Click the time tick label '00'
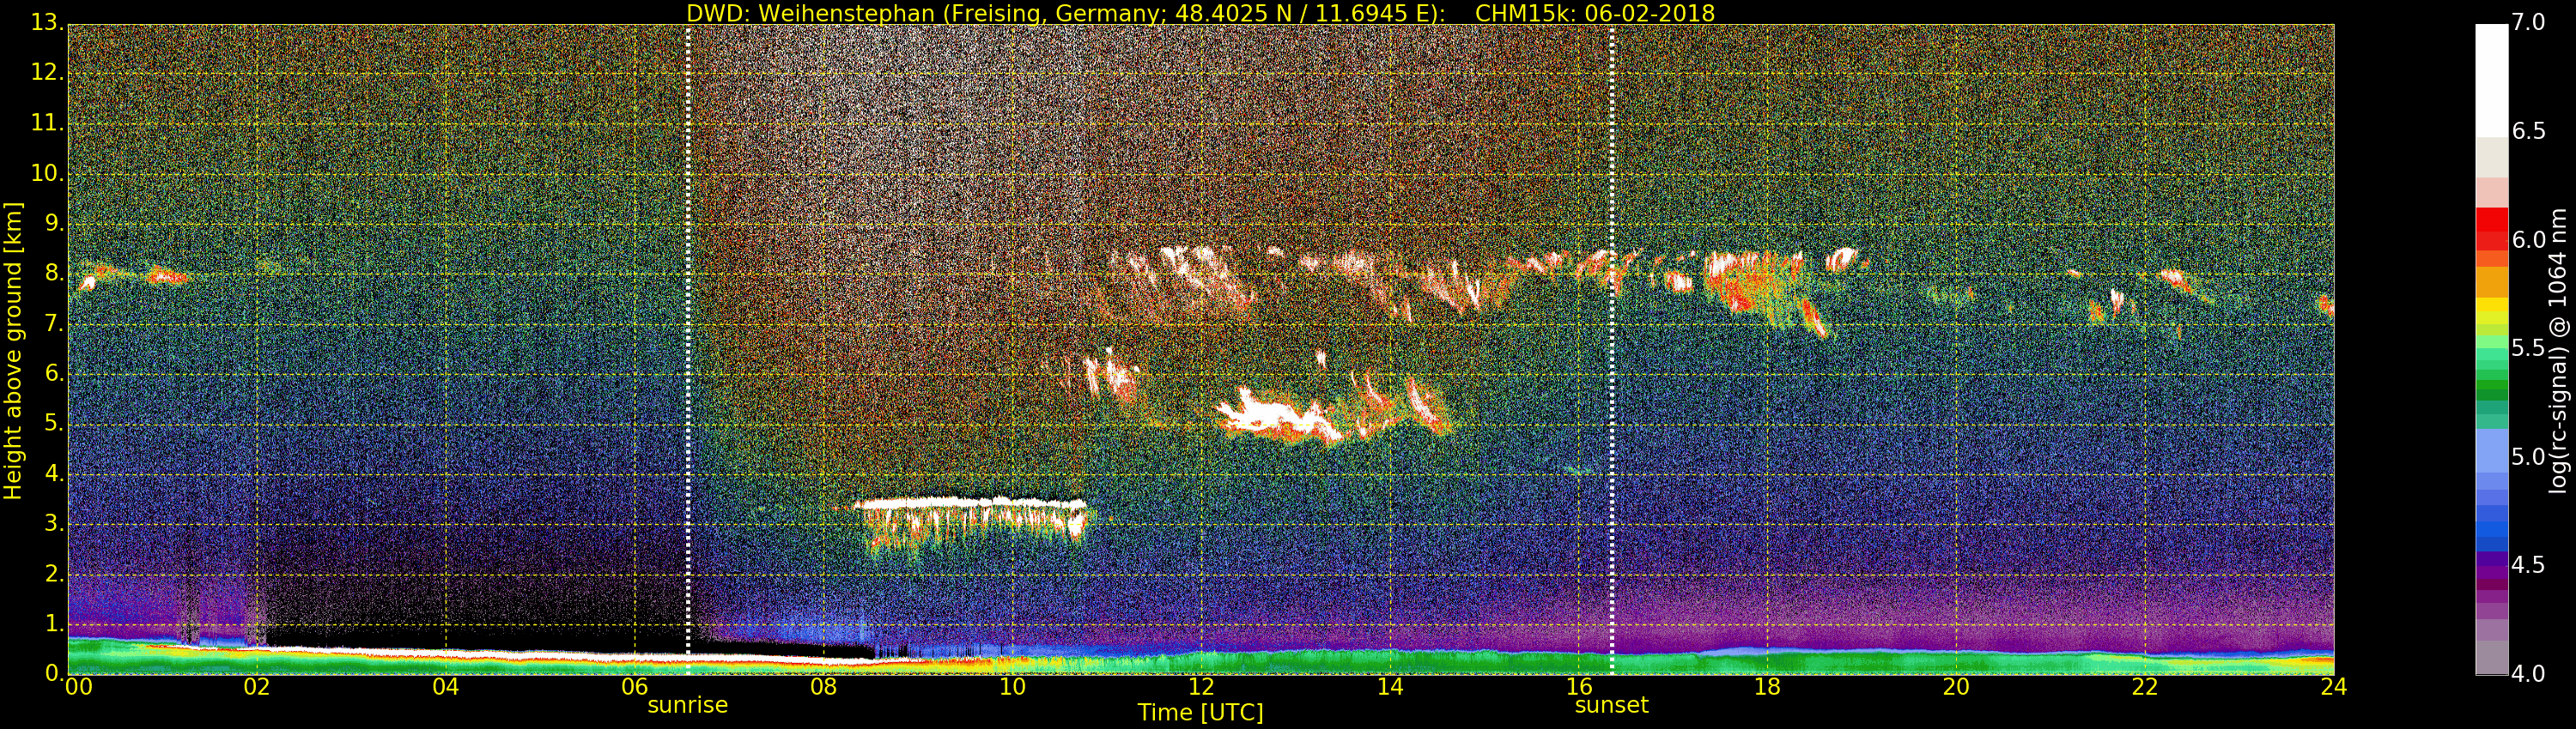 (x=78, y=687)
